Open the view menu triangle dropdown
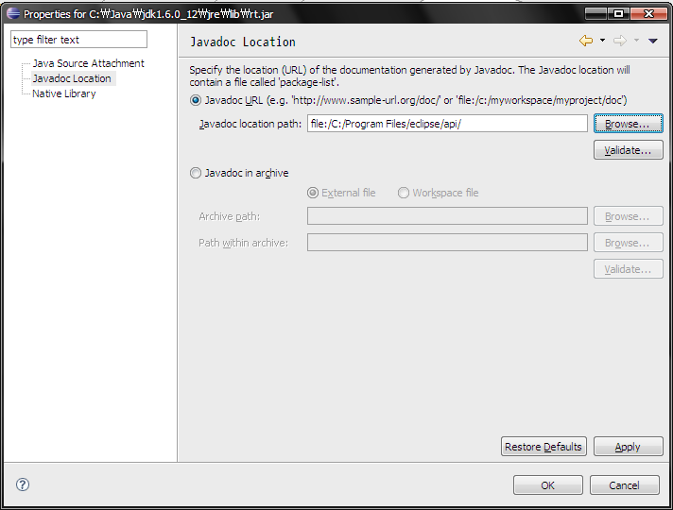This screenshot has height=510, width=673. (653, 41)
